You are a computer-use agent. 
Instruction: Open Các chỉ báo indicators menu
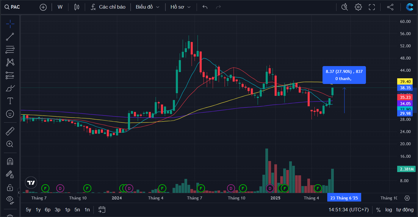[108, 7]
